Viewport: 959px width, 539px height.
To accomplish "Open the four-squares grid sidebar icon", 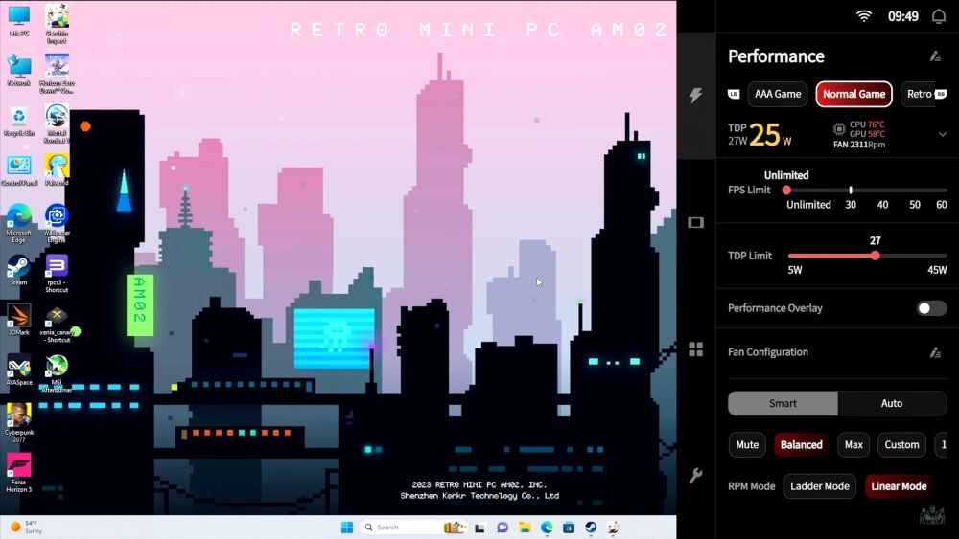I will tap(696, 349).
